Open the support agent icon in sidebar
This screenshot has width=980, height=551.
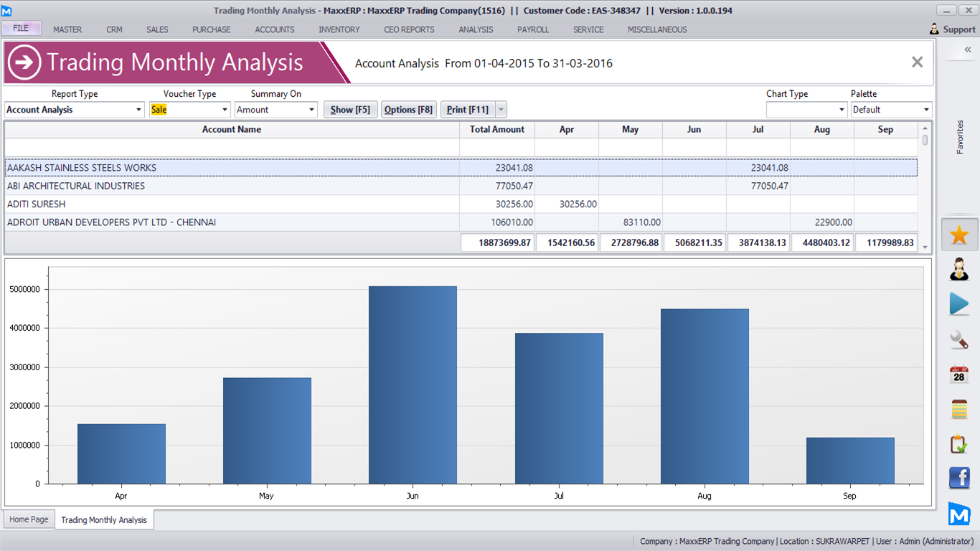pyautogui.click(x=959, y=270)
